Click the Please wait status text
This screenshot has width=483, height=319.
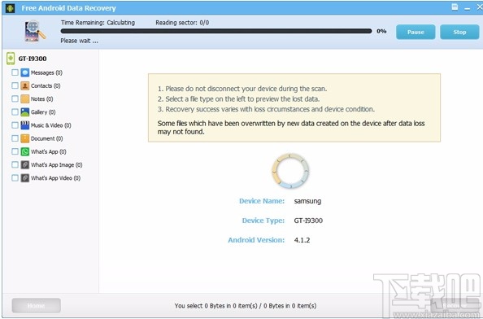pos(79,41)
